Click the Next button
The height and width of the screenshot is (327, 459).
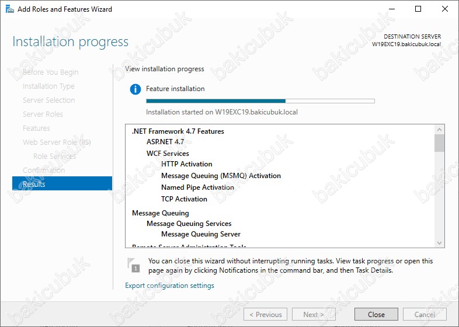(314, 314)
